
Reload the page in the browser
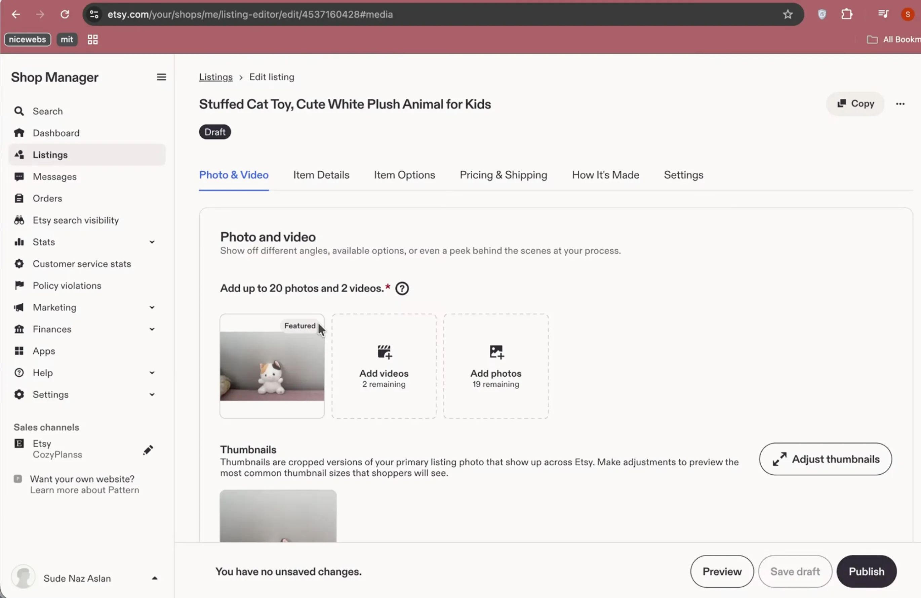tap(65, 14)
